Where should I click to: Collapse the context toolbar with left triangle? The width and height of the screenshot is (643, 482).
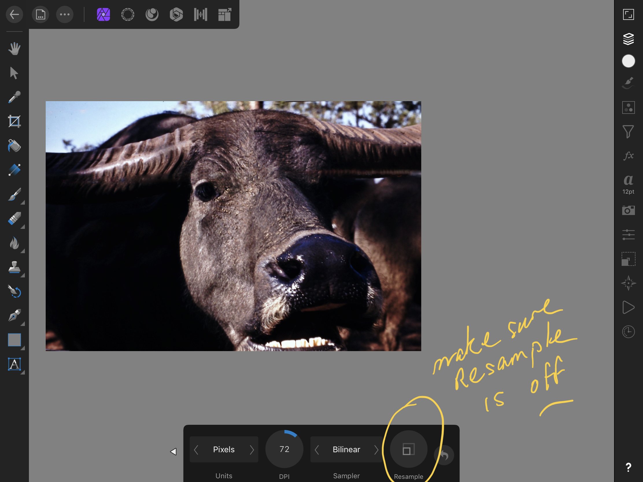pyautogui.click(x=173, y=451)
